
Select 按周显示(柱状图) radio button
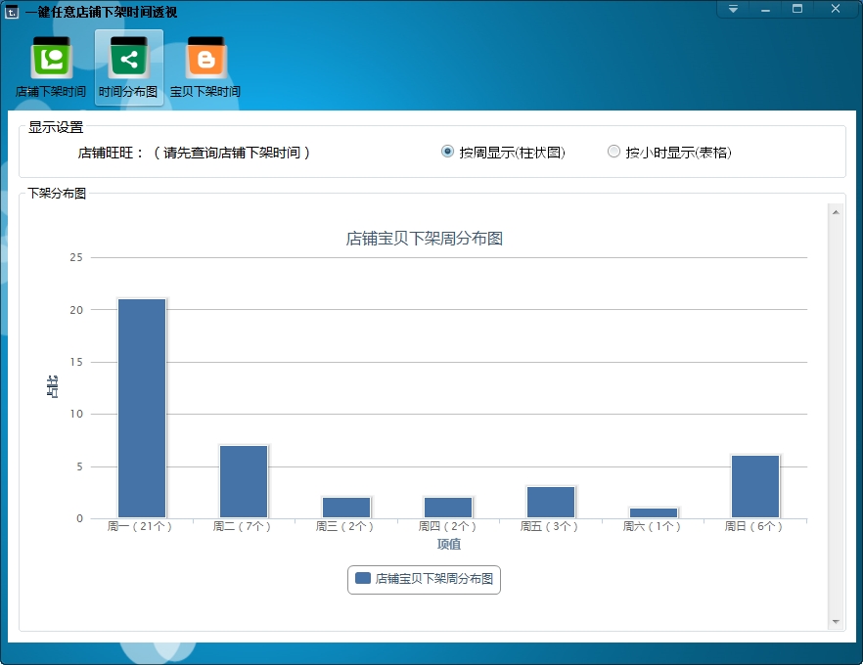[x=447, y=152]
